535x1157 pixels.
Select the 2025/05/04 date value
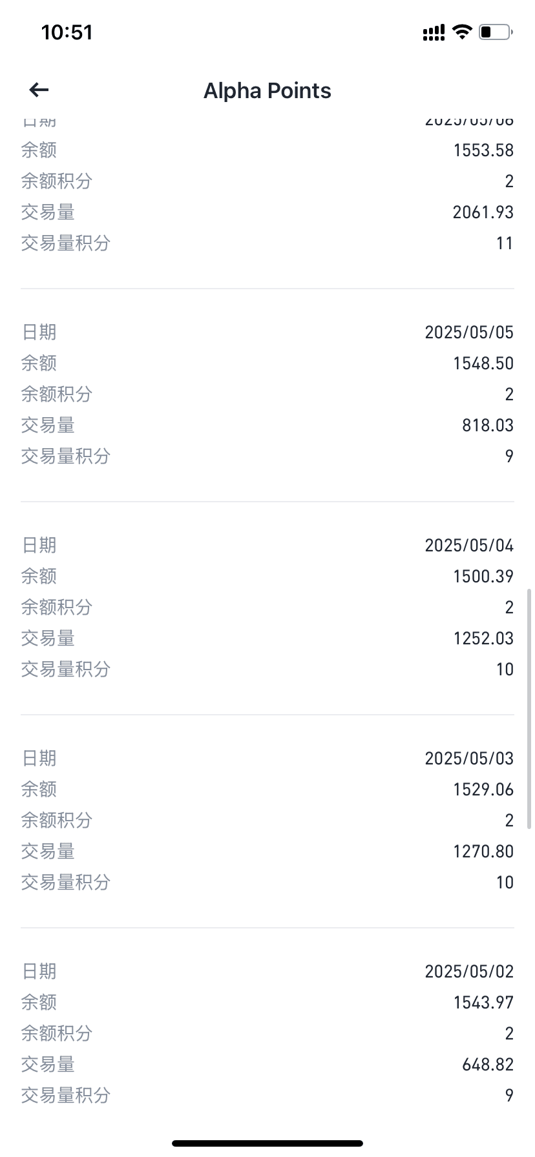click(468, 545)
